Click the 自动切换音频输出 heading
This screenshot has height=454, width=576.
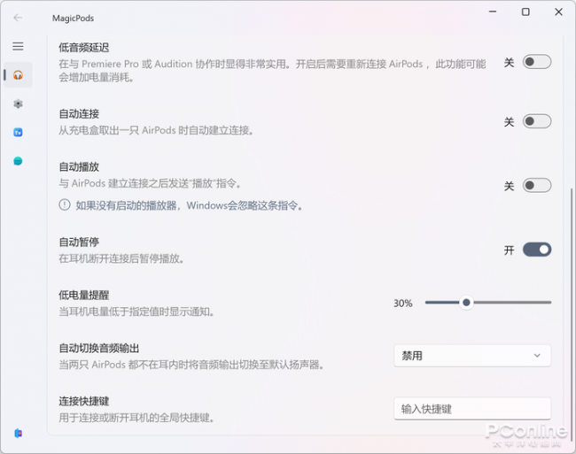click(x=99, y=348)
